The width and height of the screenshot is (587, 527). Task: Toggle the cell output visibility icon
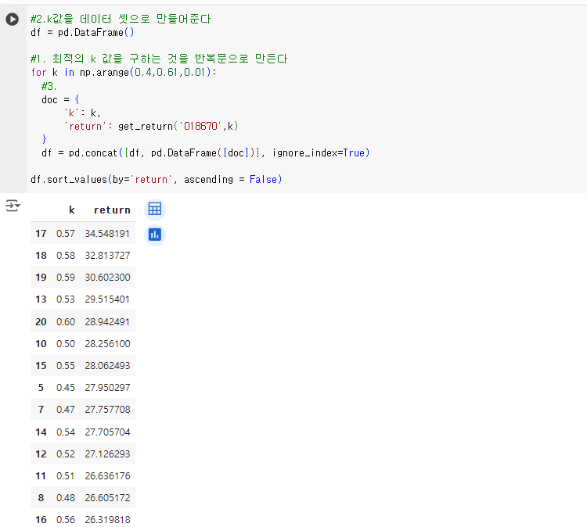[13, 206]
